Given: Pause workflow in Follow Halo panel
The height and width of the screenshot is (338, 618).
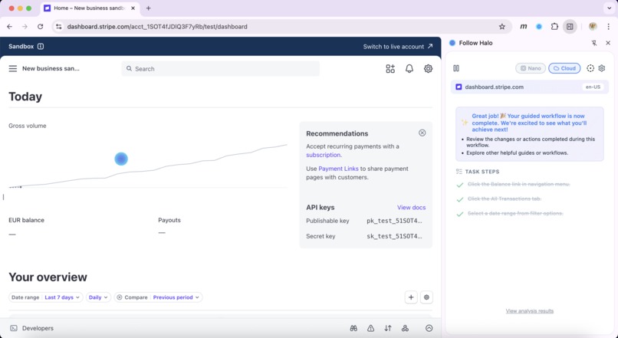Looking at the screenshot, I should point(456,68).
